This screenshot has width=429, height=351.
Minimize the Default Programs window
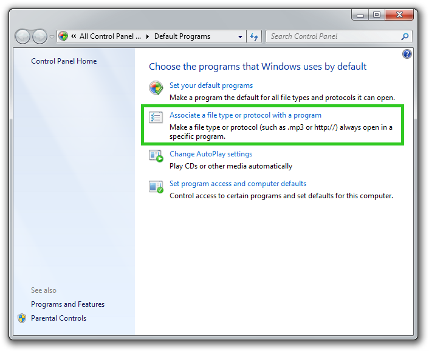360,15
